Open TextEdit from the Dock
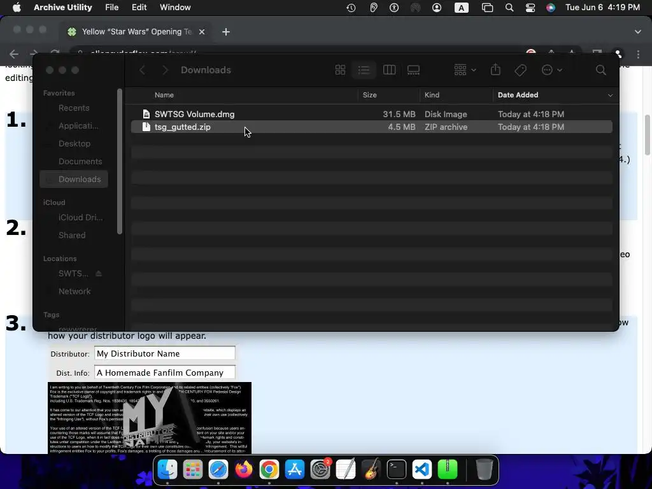 click(x=346, y=469)
